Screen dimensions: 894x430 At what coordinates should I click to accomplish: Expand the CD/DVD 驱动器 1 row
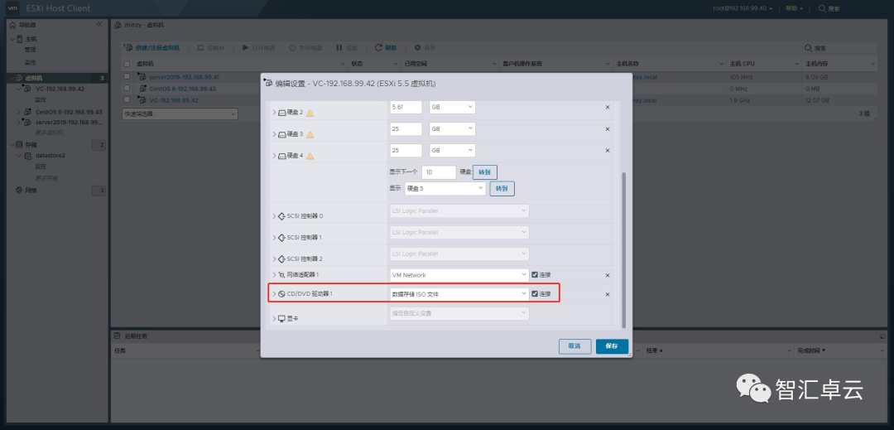click(x=274, y=293)
